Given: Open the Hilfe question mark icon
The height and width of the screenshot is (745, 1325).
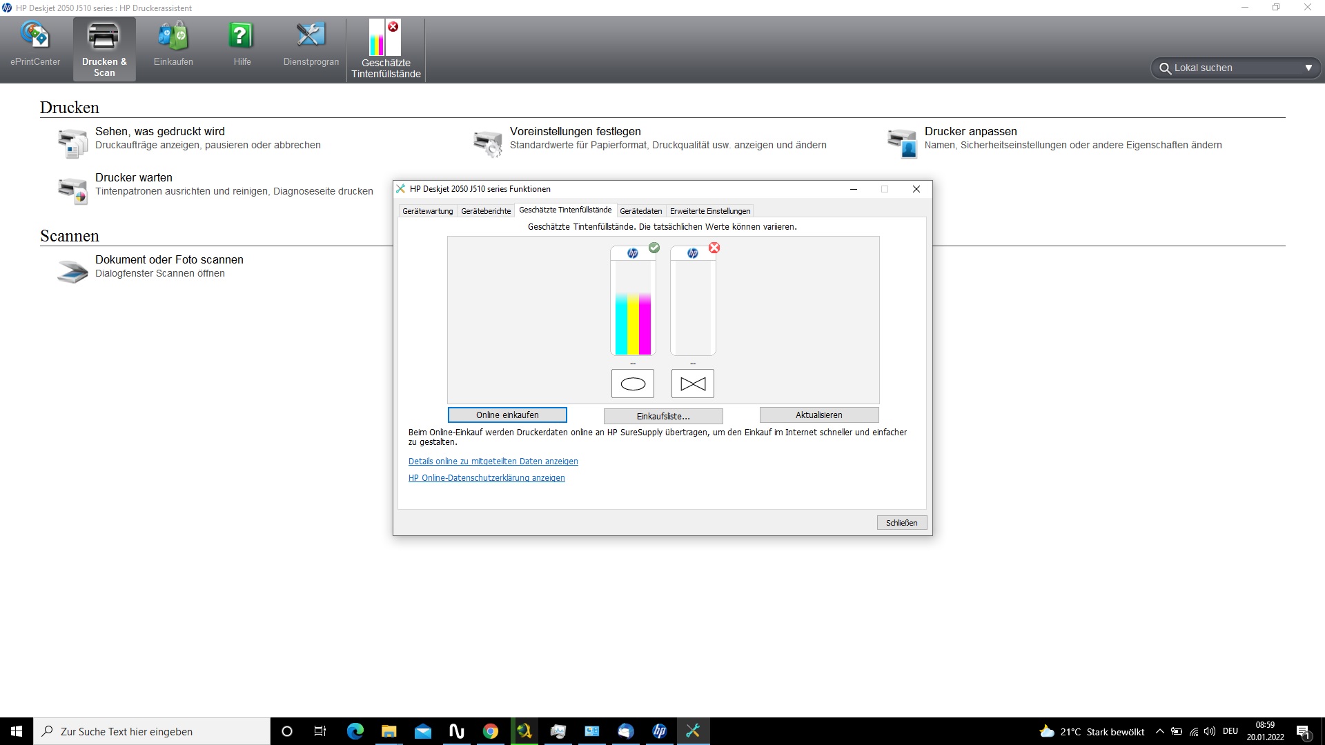Looking at the screenshot, I should 242,36.
